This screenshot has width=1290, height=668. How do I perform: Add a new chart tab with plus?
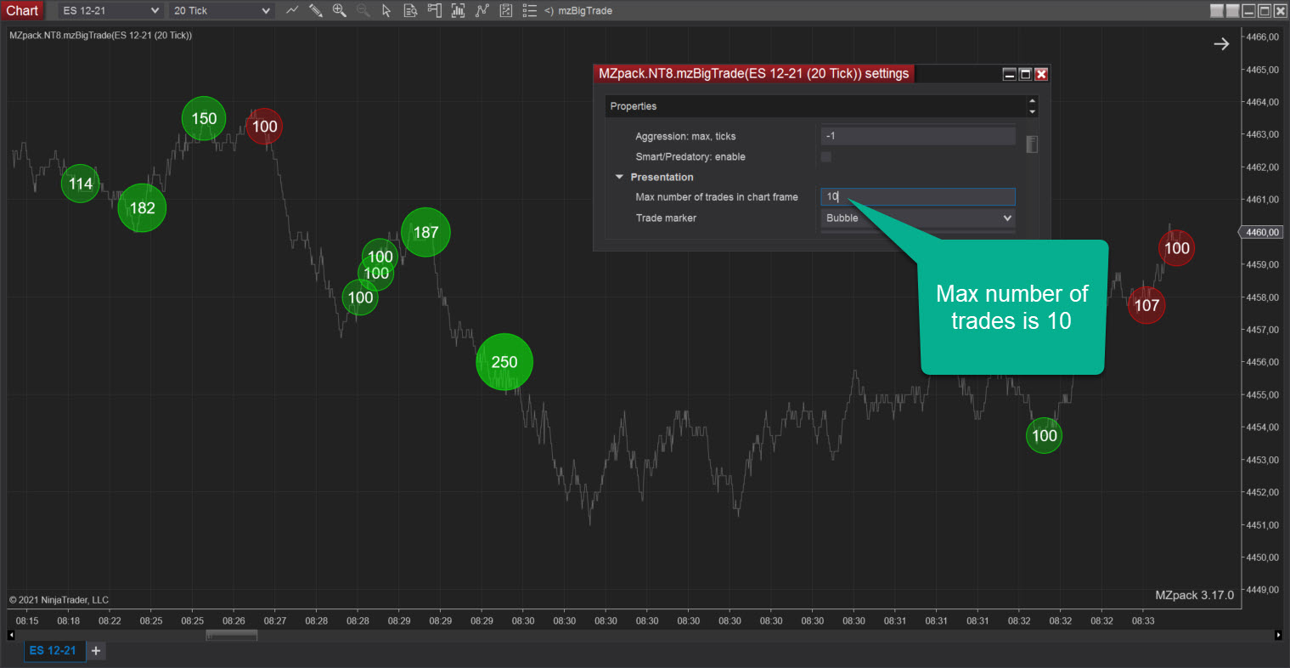pos(96,651)
